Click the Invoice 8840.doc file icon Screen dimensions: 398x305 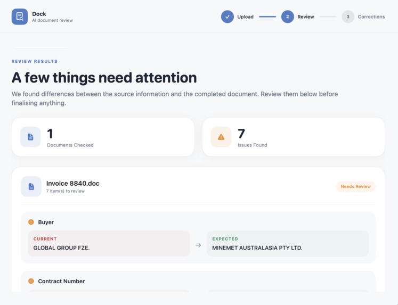pos(31,187)
